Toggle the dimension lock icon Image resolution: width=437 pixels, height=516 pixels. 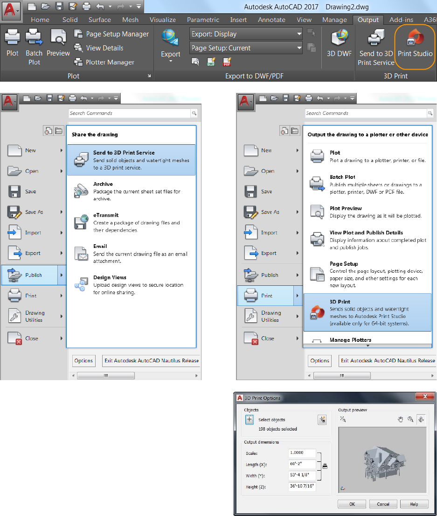click(325, 466)
